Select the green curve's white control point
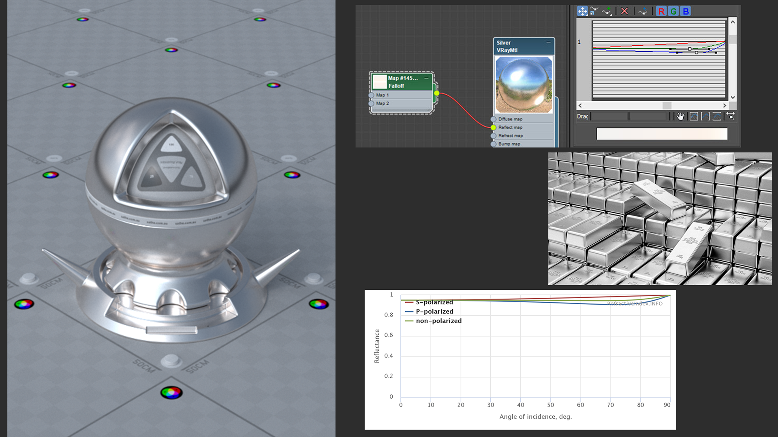This screenshot has height=437, width=778. click(690, 49)
